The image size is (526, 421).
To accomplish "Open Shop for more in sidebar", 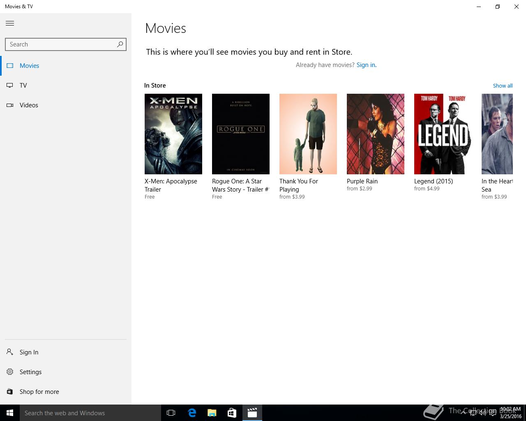I will tap(66, 392).
